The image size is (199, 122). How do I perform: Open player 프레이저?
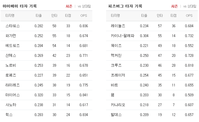(118, 75)
